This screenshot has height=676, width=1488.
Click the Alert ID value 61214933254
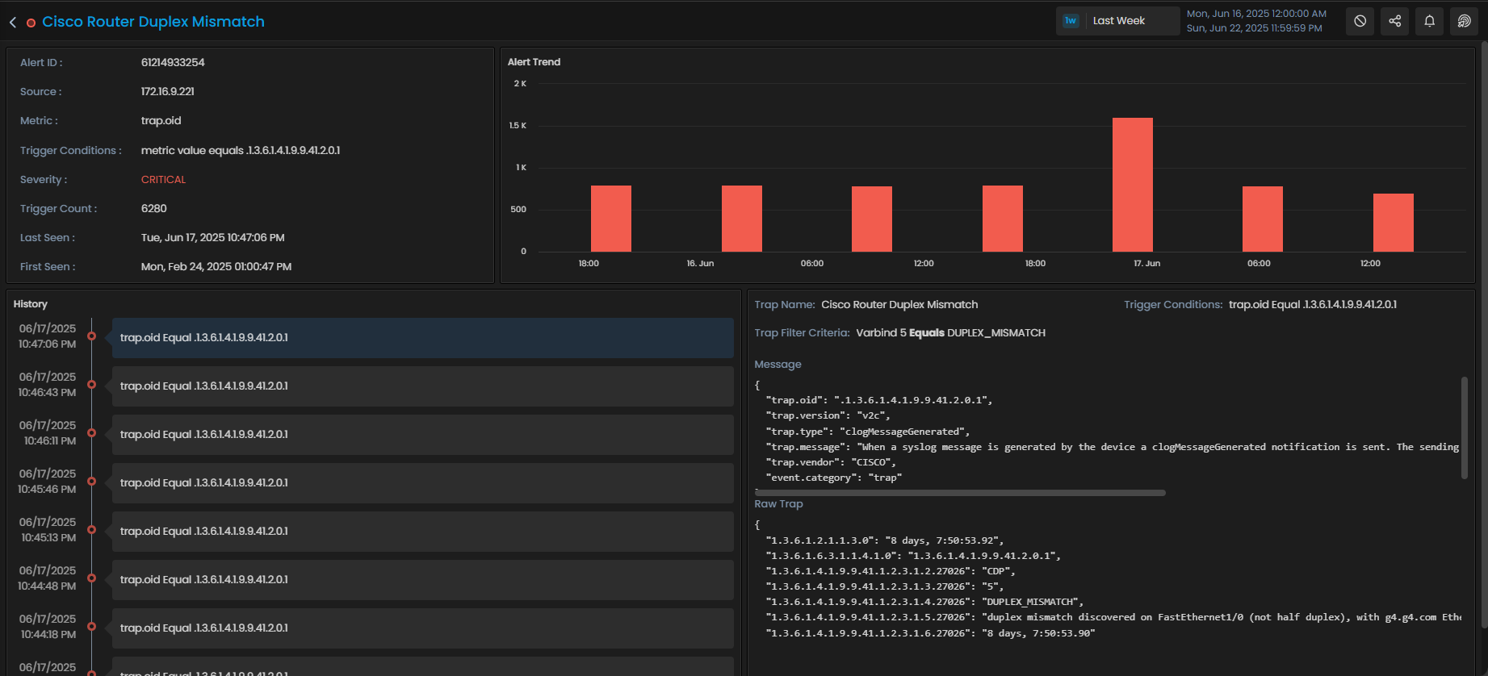(173, 62)
